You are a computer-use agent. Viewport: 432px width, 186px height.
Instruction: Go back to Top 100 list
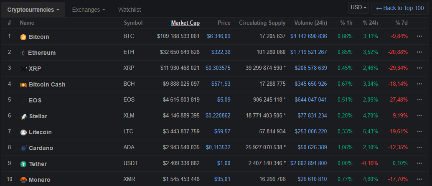point(400,8)
